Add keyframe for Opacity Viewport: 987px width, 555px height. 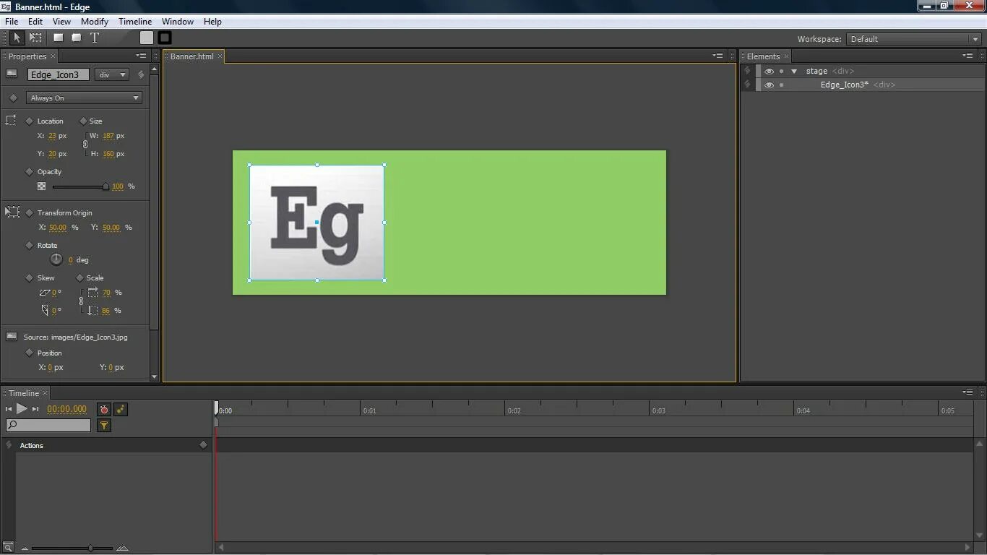coord(30,171)
